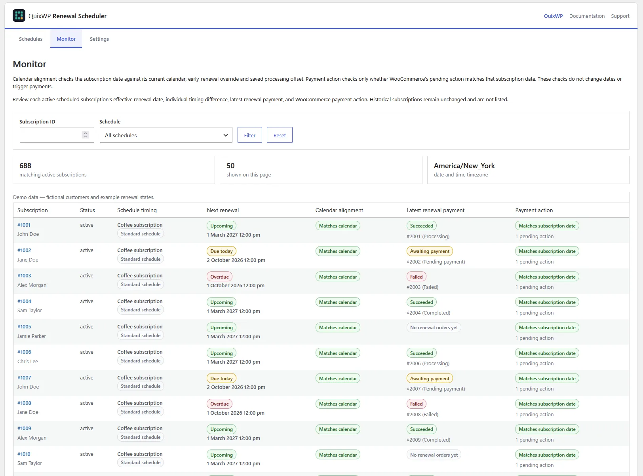
Task: Click the Matches calendar badge for #1009
Action: click(x=338, y=429)
